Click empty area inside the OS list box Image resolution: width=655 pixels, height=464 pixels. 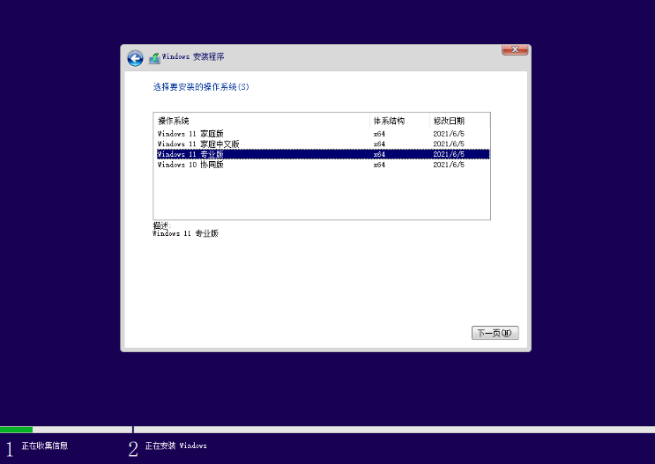322,195
